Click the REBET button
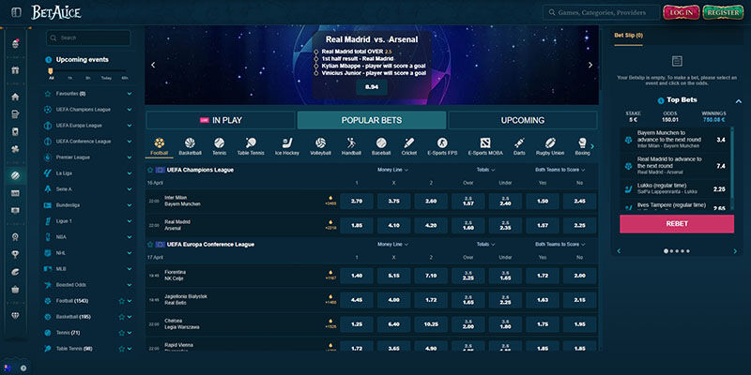Viewport: 751px width, 375px height. pos(677,224)
